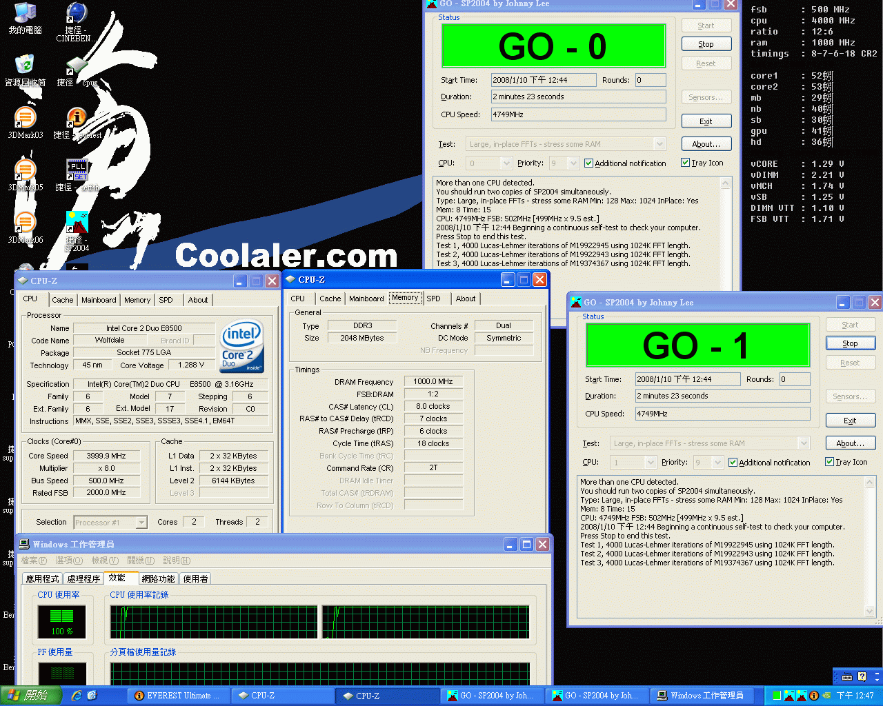Click scroll-down arrow of GO - 1 log
This screenshot has width=883, height=706.
click(870, 611)
